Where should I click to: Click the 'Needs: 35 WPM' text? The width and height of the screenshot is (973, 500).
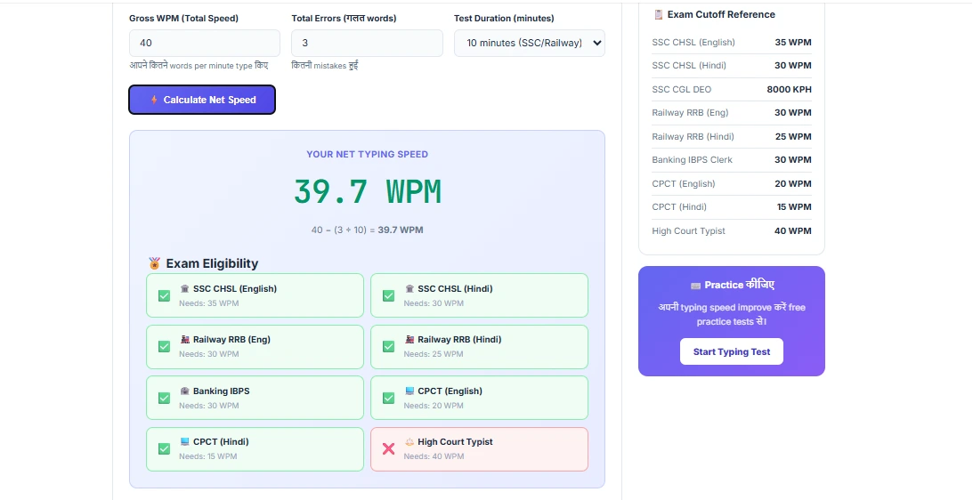[209, 303]
